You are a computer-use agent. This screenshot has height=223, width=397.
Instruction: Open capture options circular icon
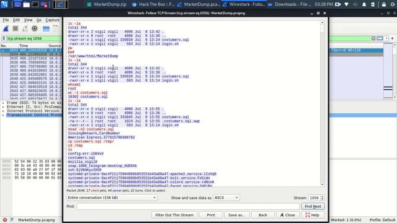(x=35, y=28)
